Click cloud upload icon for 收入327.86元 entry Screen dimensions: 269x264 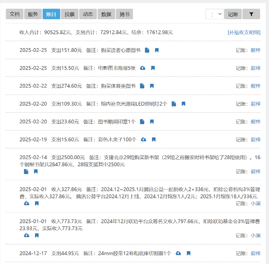click(27, 204)
